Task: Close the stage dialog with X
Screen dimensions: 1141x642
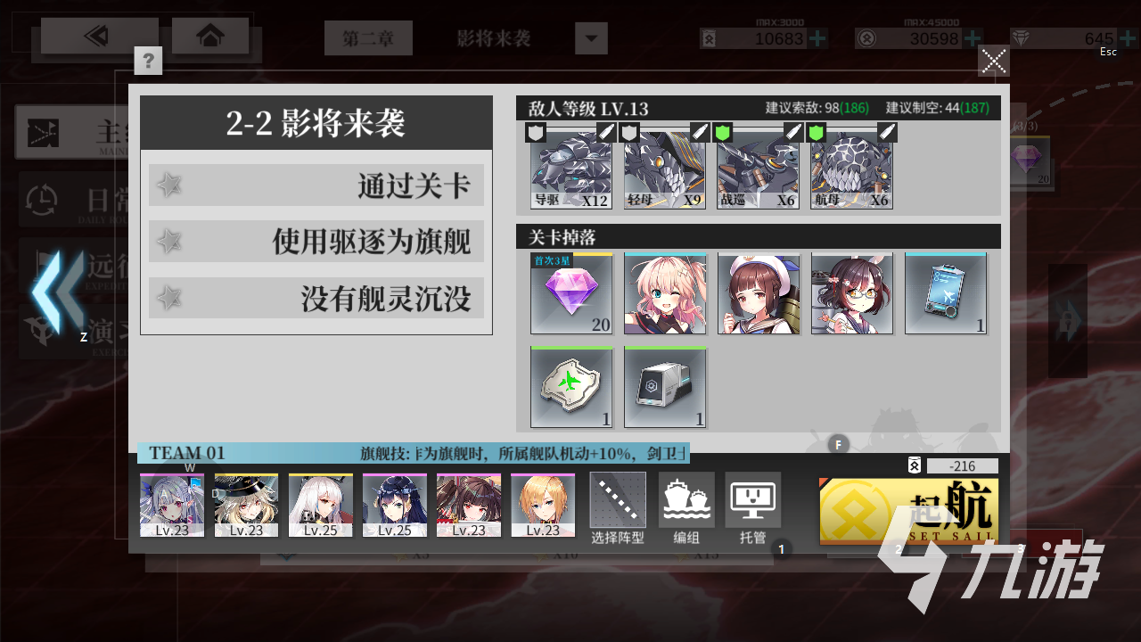Action: [x=994, y=61]
